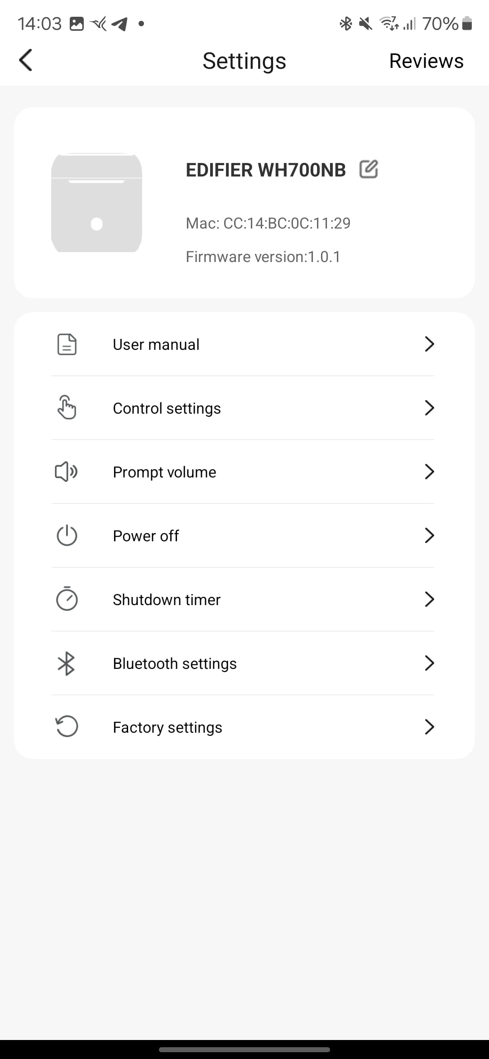Expand the Prompt volume chevron
This screenshot has width=489, height=1059.
[x=429, y=472]
